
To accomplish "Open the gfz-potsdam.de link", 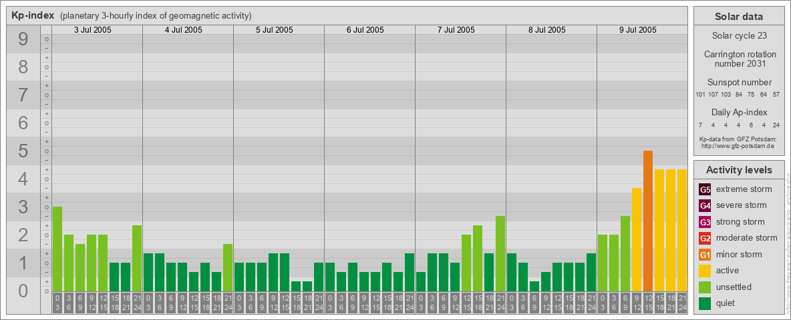I will click(x=738, y=145).
